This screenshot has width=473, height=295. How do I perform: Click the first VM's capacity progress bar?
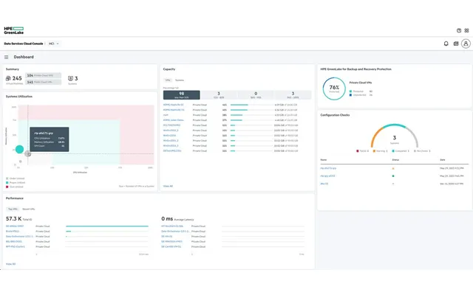(x=251, y=105)
